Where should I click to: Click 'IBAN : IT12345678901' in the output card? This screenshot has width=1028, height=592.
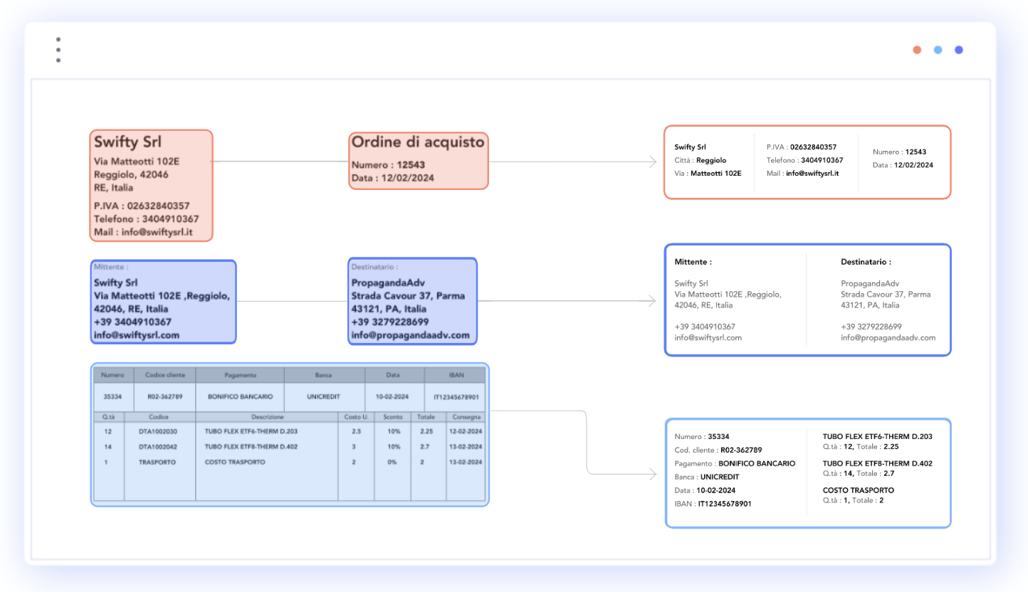tap(713, 503)
